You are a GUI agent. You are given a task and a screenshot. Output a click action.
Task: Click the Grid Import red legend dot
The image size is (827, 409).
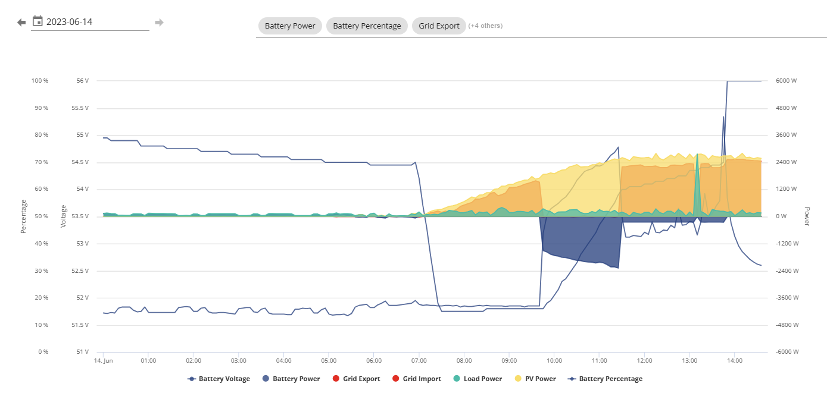[x=396, y=379]
